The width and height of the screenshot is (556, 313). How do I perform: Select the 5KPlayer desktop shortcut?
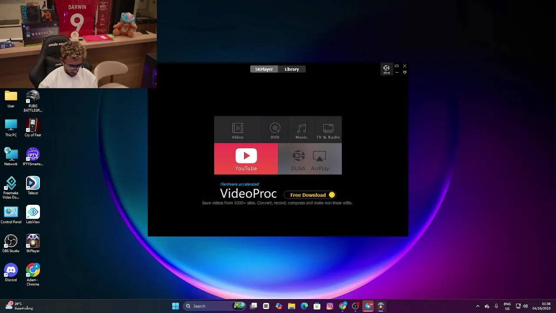(x=33, y=244)
